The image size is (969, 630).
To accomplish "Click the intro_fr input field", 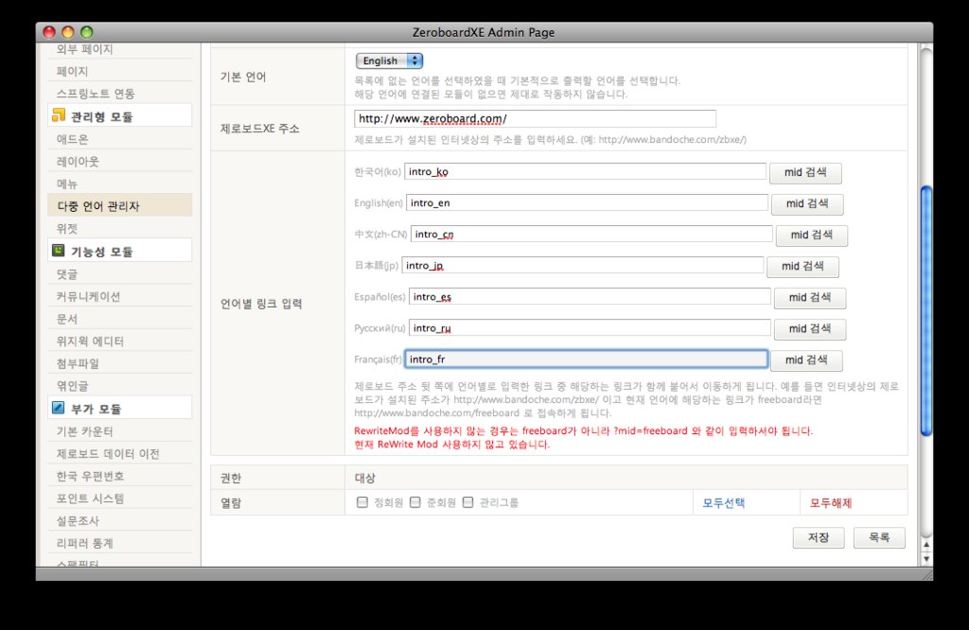I will (586, 359).
